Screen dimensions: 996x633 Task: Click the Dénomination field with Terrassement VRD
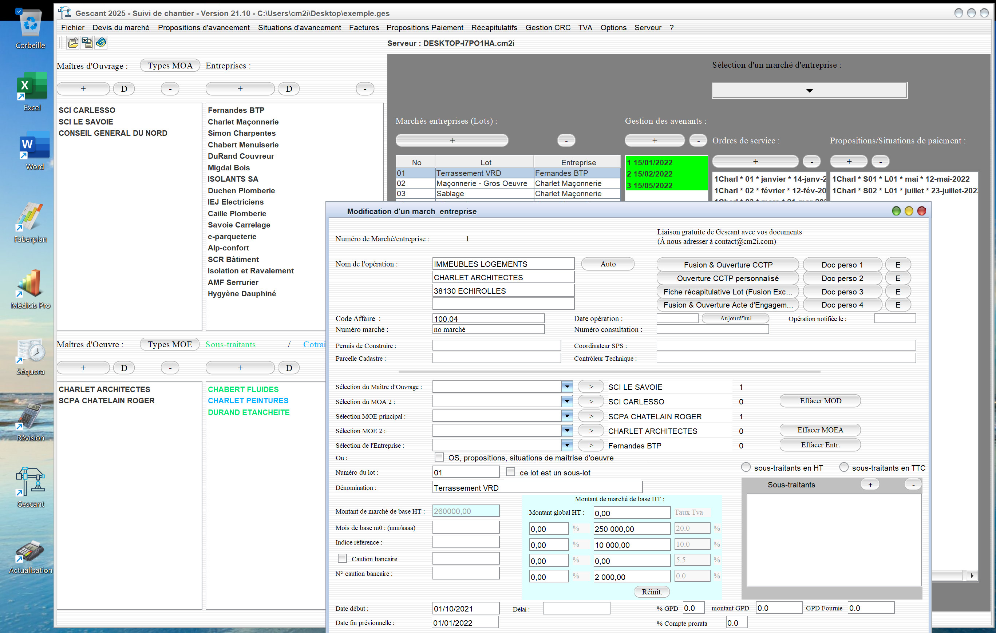tap(537, 487)
